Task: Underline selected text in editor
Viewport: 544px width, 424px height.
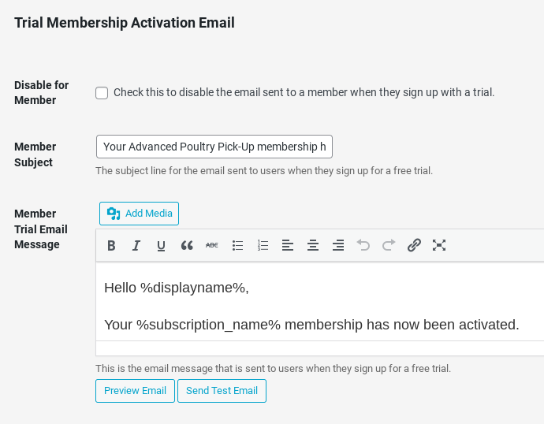Action: 162,245
